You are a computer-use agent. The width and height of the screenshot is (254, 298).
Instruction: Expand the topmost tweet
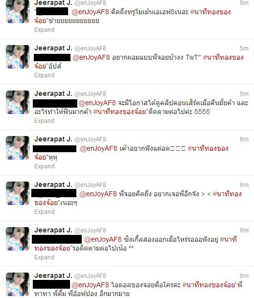tap(45, 30)
